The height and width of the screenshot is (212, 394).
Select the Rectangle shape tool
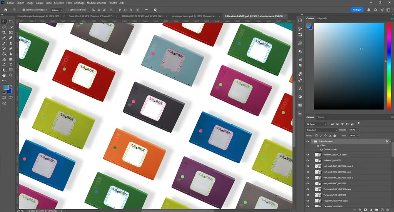click(x=11, y=70)
